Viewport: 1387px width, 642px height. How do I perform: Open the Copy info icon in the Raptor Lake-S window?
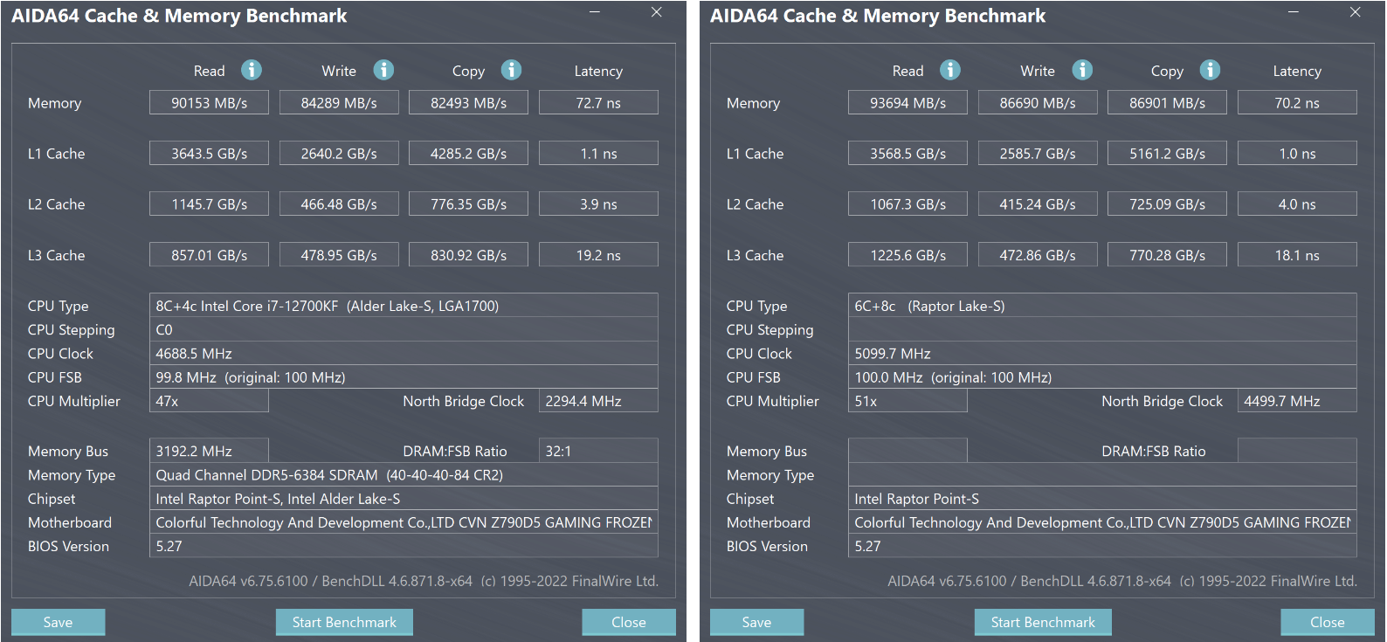1210,70
